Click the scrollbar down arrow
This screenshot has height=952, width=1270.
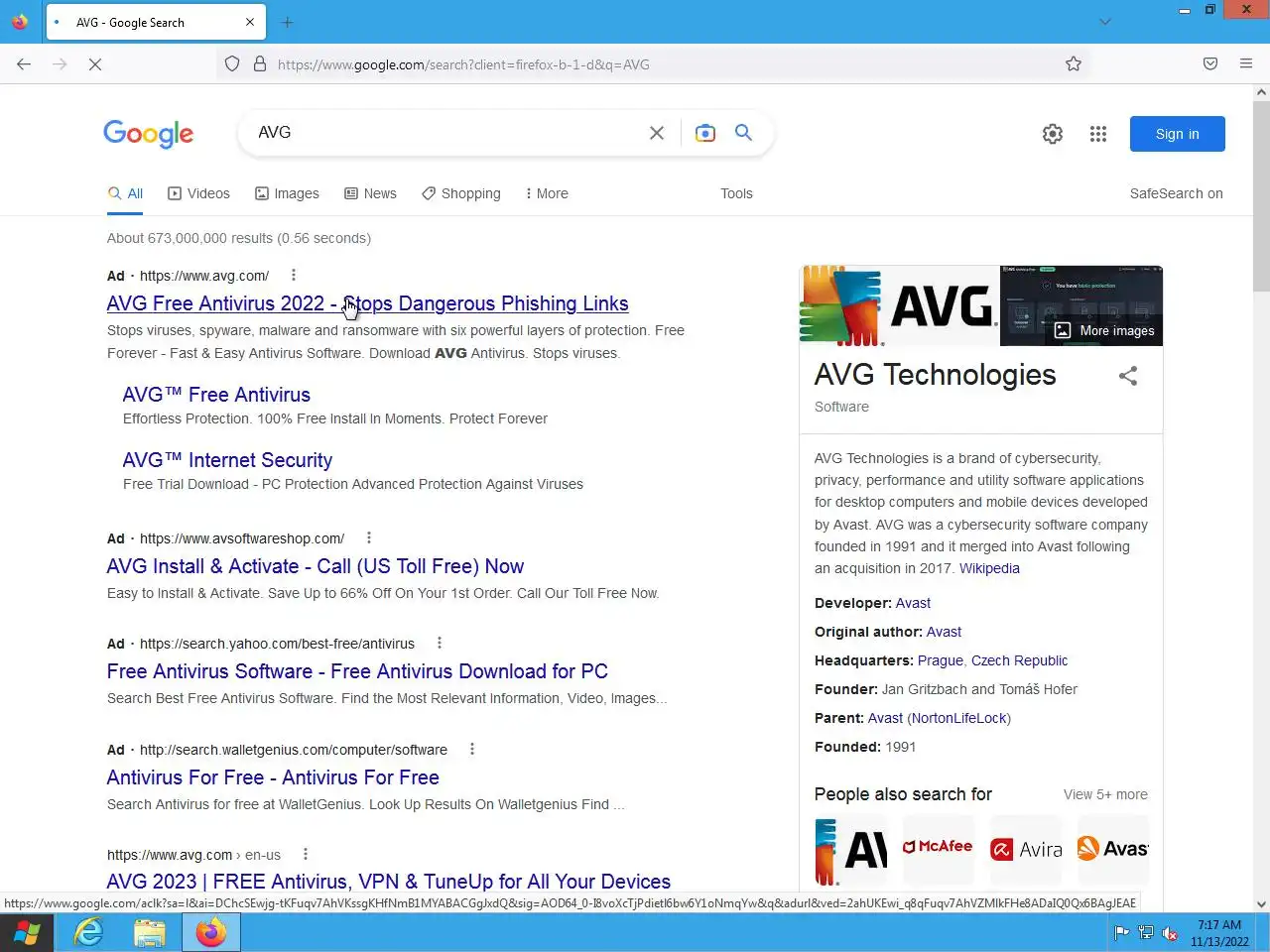tap(1261, 903)
